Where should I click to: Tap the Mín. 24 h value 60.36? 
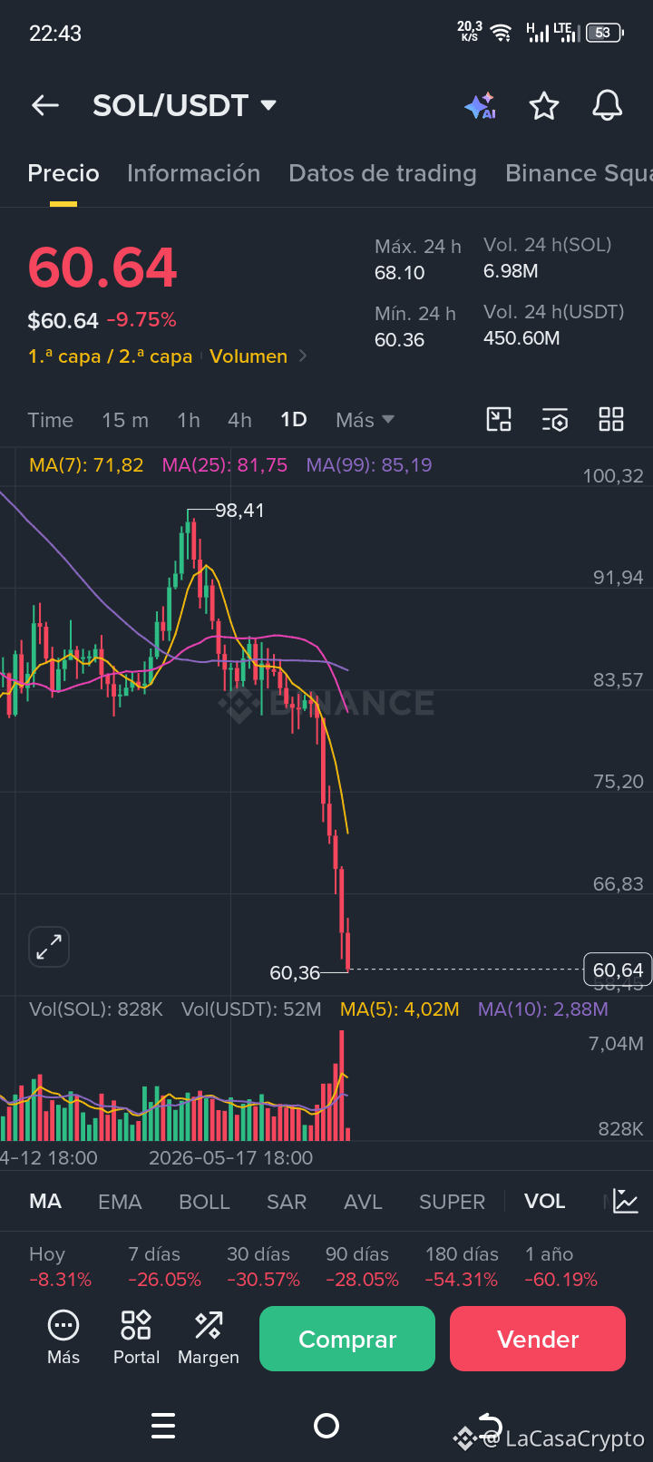400,340
